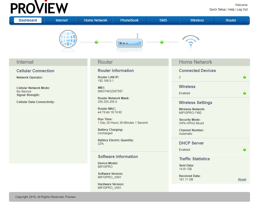Screen dimensions: 255x208
Task: Click the Run Time value
Action: pos(122,122)
